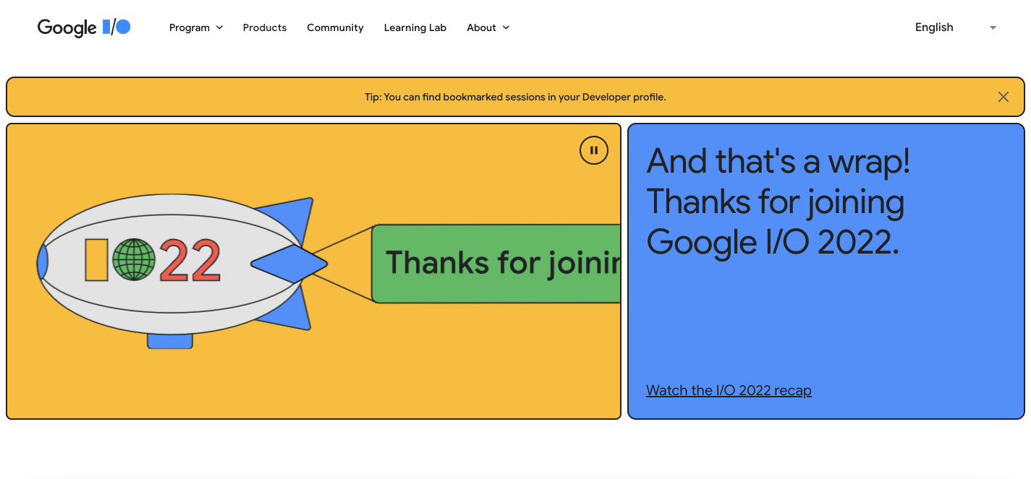
Task: Go to the Products page
Action: [x=265, y=27]
